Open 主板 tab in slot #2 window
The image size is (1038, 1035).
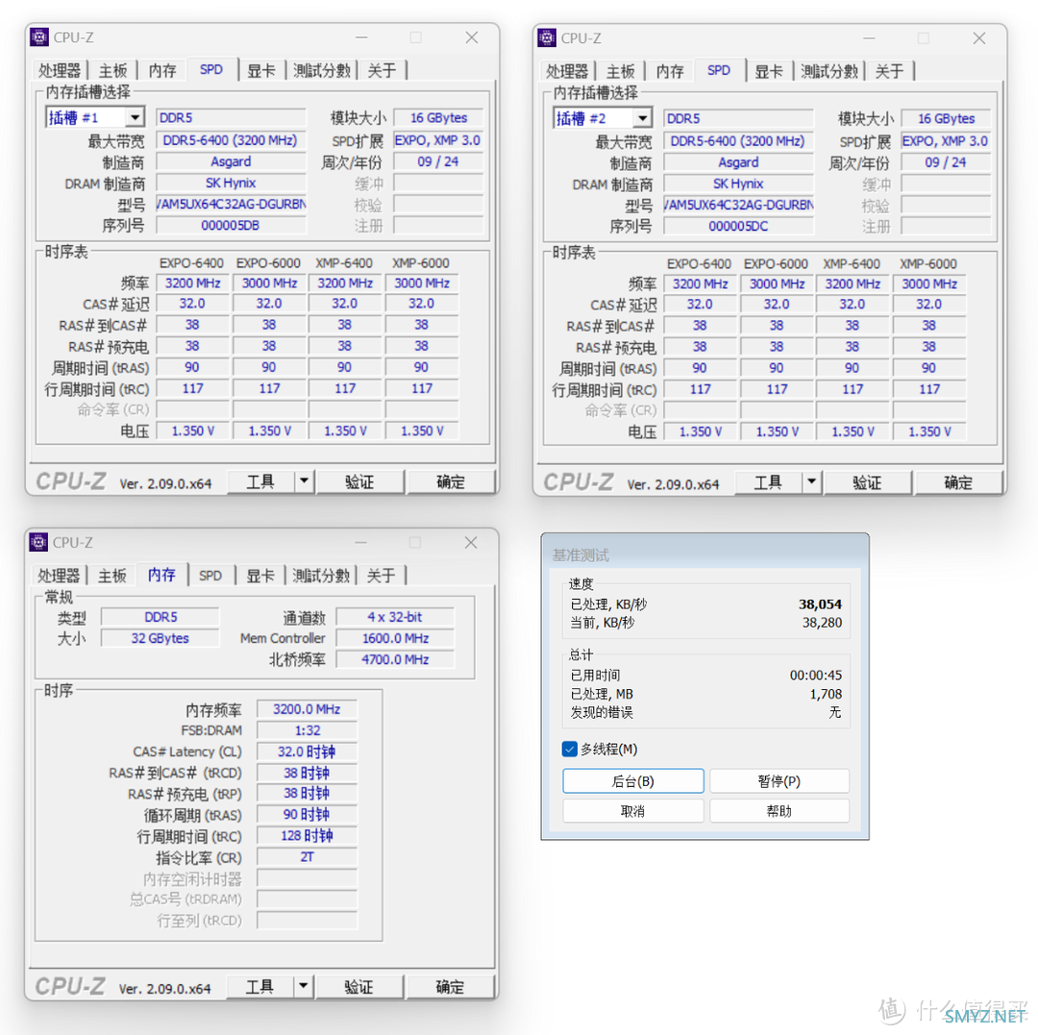(620, 71)
